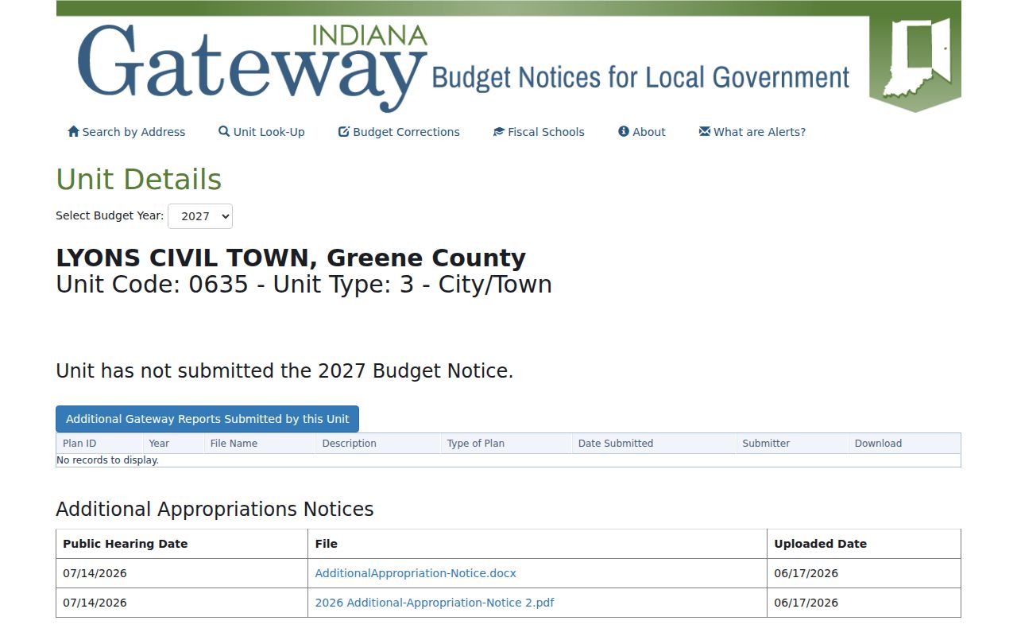1017x636 pixels.
Task: Sort by Date Submitted column header
Action: [615, 444]
